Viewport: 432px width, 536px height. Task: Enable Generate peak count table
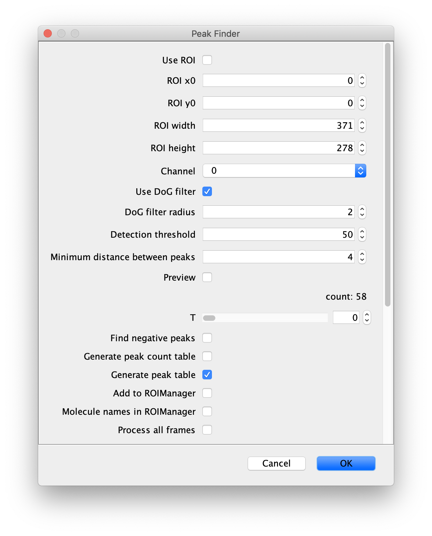[x=207, y=356]
